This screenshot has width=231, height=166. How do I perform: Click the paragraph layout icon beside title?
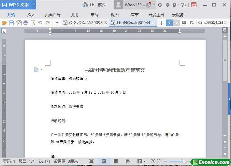point(36,70)
